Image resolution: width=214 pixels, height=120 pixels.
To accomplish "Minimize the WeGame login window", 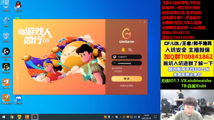I will click(140, 22).
